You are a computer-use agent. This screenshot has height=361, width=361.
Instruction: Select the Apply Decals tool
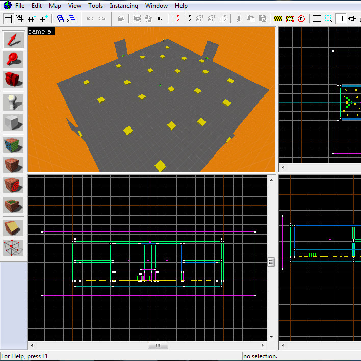13,185
